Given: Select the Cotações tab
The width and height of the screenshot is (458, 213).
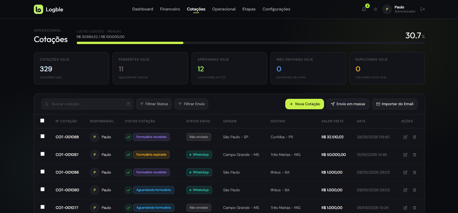Looking at the screenshot, I should (x=196, y=9).
